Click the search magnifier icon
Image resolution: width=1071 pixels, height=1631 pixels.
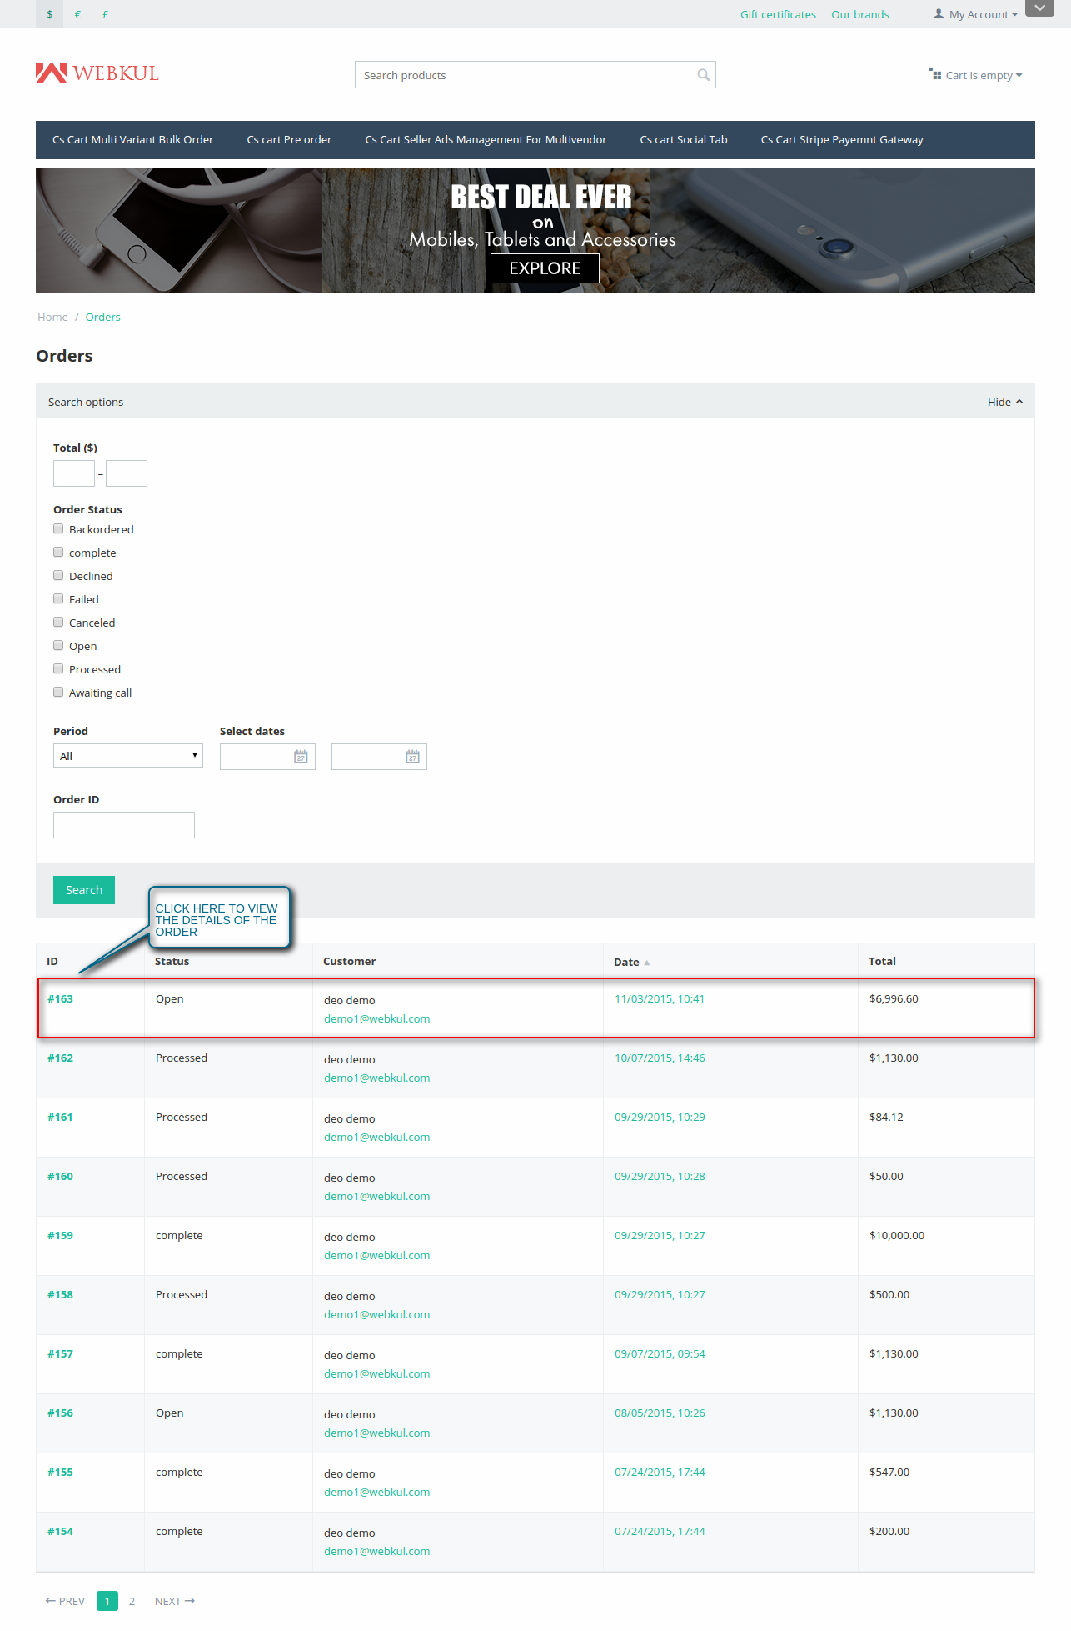703,75
